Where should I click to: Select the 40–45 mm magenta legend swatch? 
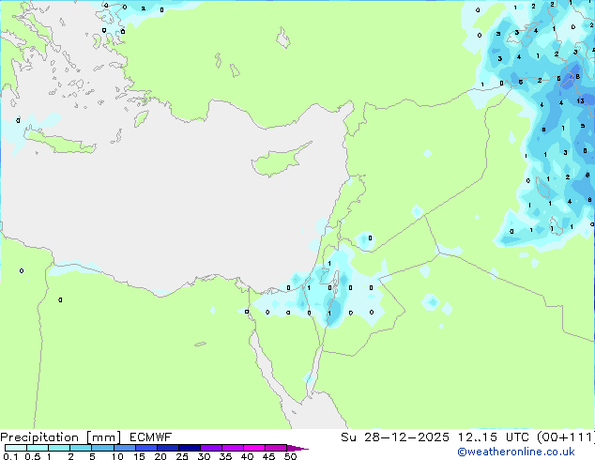coord(254,448)
